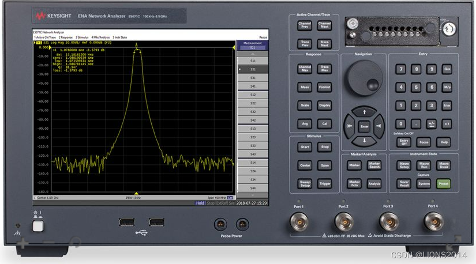Image resolution: width=476 pixels, height=264 pixels.
Task: Open the 2 Response menu
Action: point(66,37)
